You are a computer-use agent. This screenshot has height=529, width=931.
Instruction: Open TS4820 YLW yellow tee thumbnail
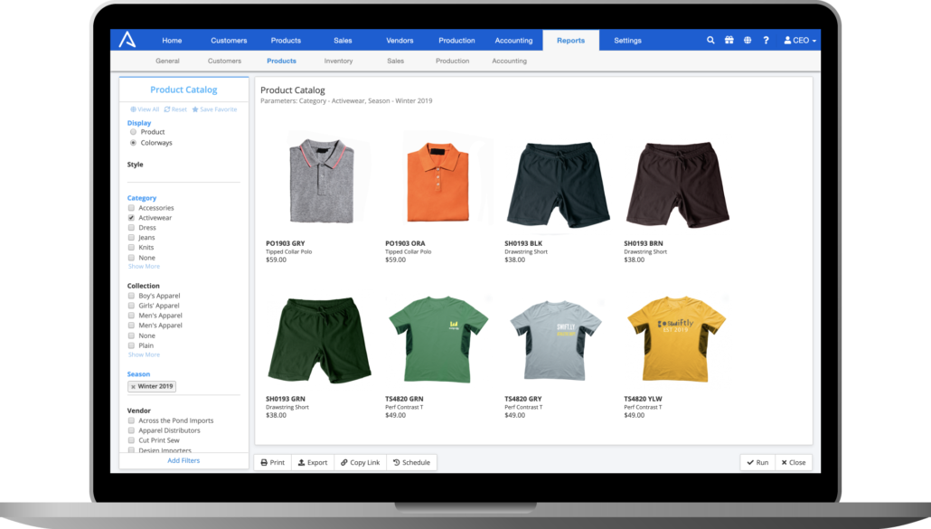click(x=676, y=339)
